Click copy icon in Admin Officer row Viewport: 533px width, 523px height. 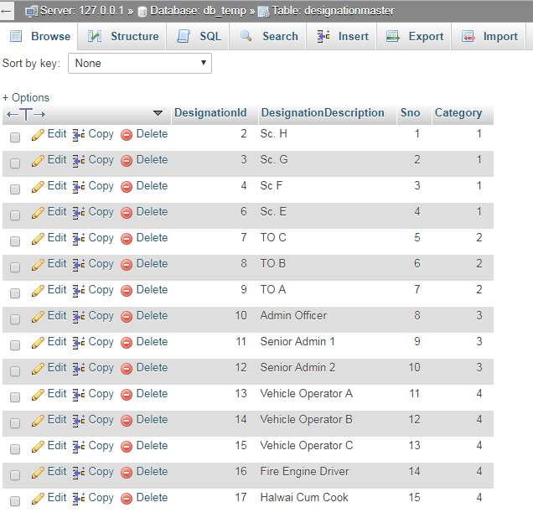point(79,317)
